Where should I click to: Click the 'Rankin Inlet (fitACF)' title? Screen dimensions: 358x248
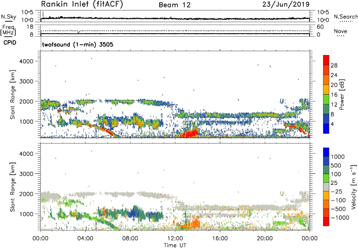point(82,4)
